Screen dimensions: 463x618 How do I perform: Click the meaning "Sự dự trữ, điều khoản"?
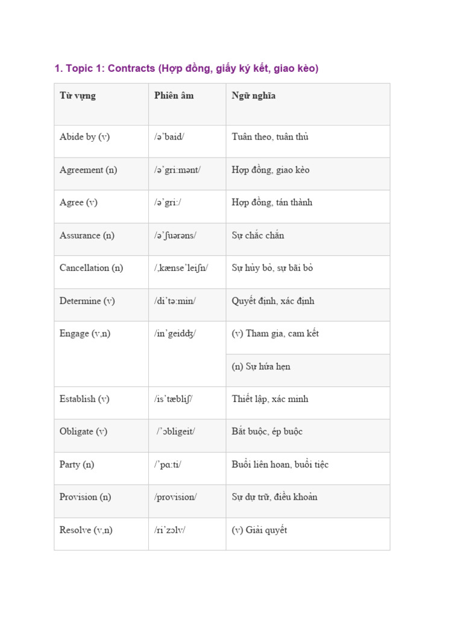pyautogui.click(x=274, y=497)
